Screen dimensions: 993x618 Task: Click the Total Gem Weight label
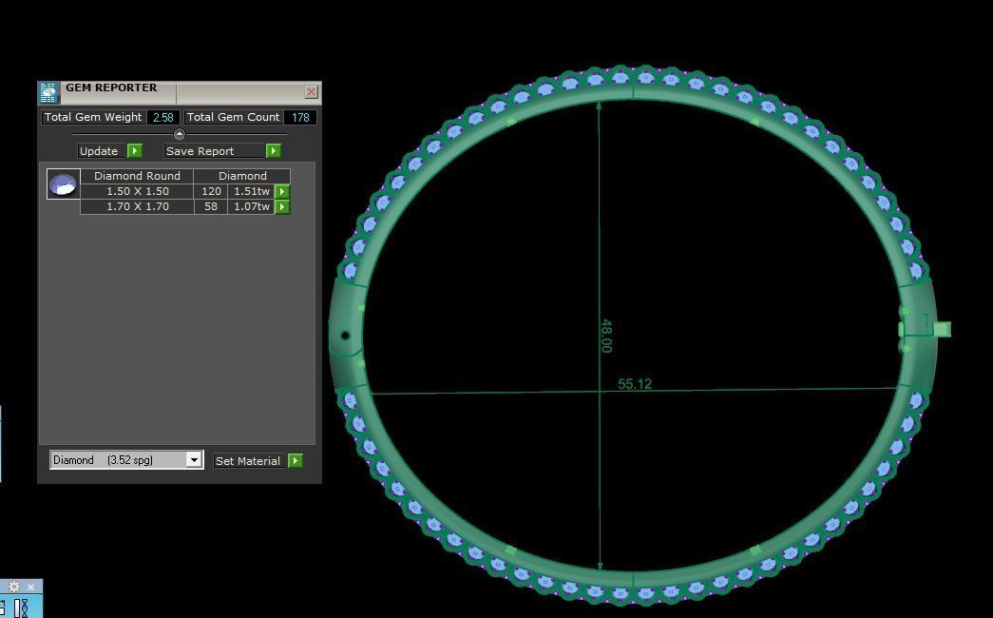tap(94, 117)
